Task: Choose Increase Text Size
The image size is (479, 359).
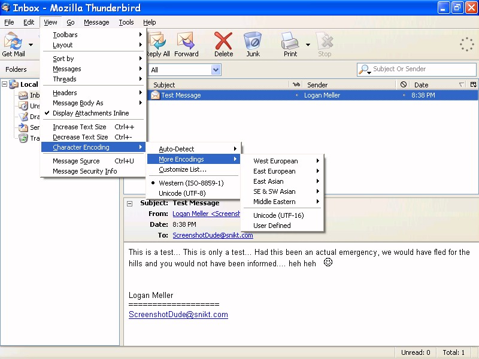Action: (93, 127)
